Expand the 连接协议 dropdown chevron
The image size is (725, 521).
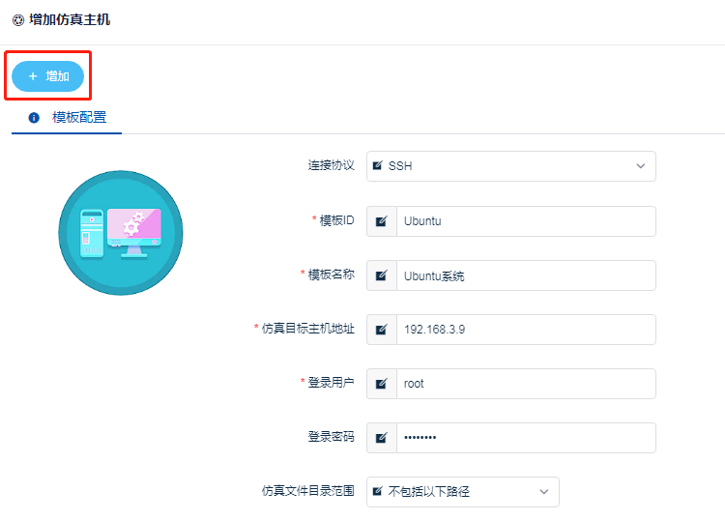click(640, 166)
